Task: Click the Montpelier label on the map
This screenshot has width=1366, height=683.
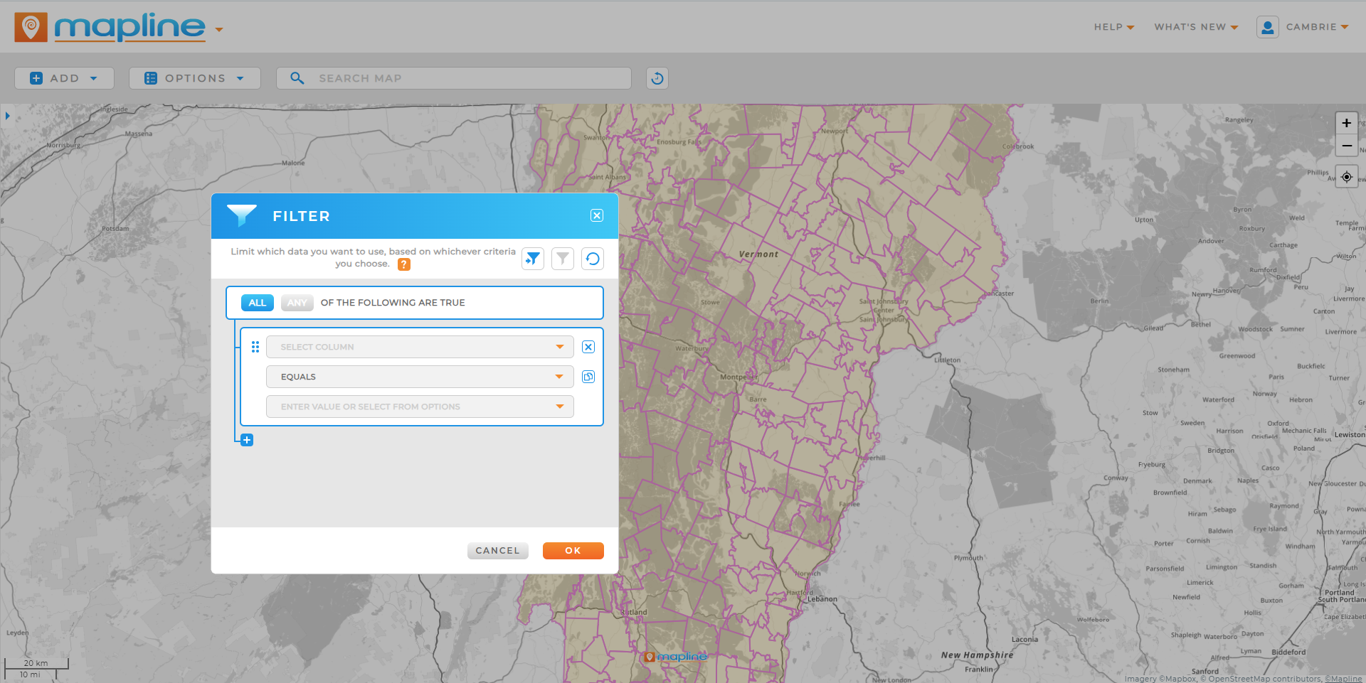Action: (x=739, y=377)
